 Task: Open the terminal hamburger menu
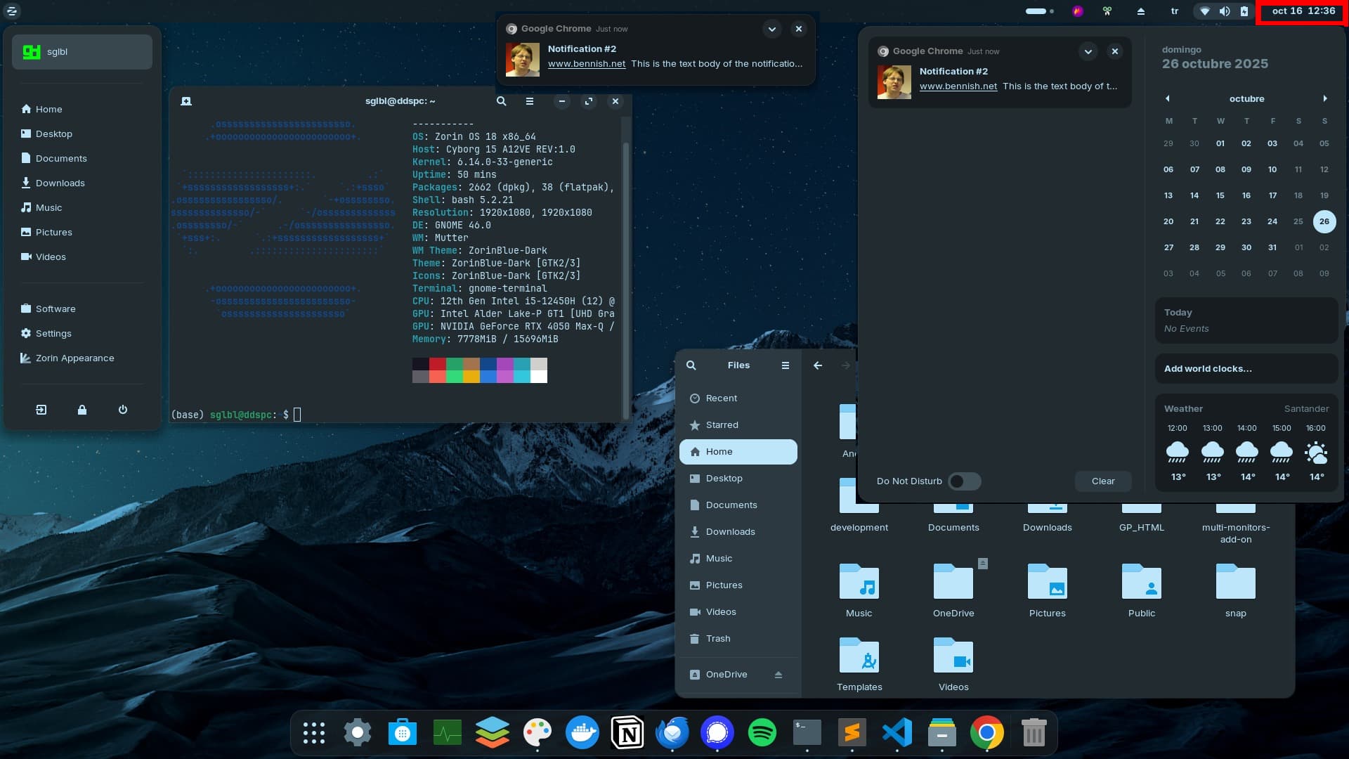point(530,101)
